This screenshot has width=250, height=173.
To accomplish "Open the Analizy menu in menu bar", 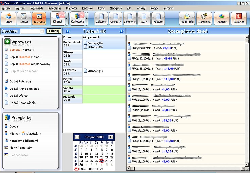I will 141,8.
